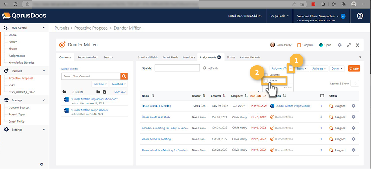Viewport: 371px width, 171px height.
Task: Open the Mega Bank hub dropdown
Action: coord(279,16)
